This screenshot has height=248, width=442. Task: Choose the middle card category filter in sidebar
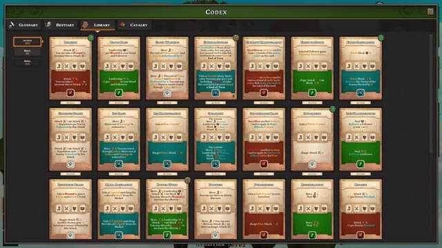pyautogui.click(x=28, y=52)
